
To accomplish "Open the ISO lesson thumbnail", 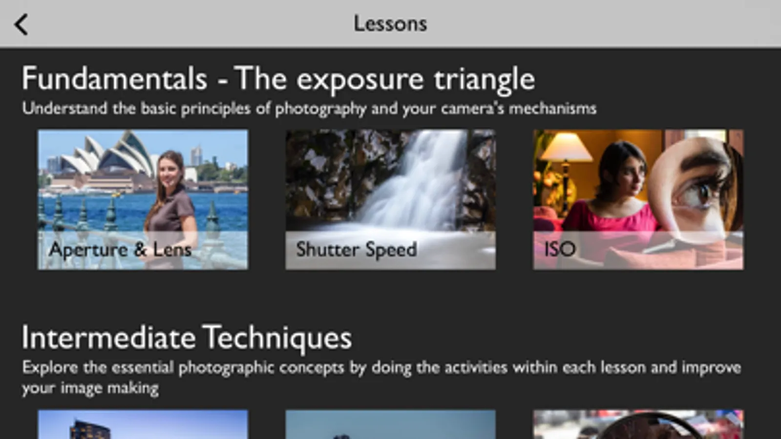I will tap(638, 200).
